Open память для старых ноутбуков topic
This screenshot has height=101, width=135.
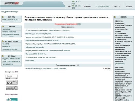pyautogui.click(x=39, y=34)
